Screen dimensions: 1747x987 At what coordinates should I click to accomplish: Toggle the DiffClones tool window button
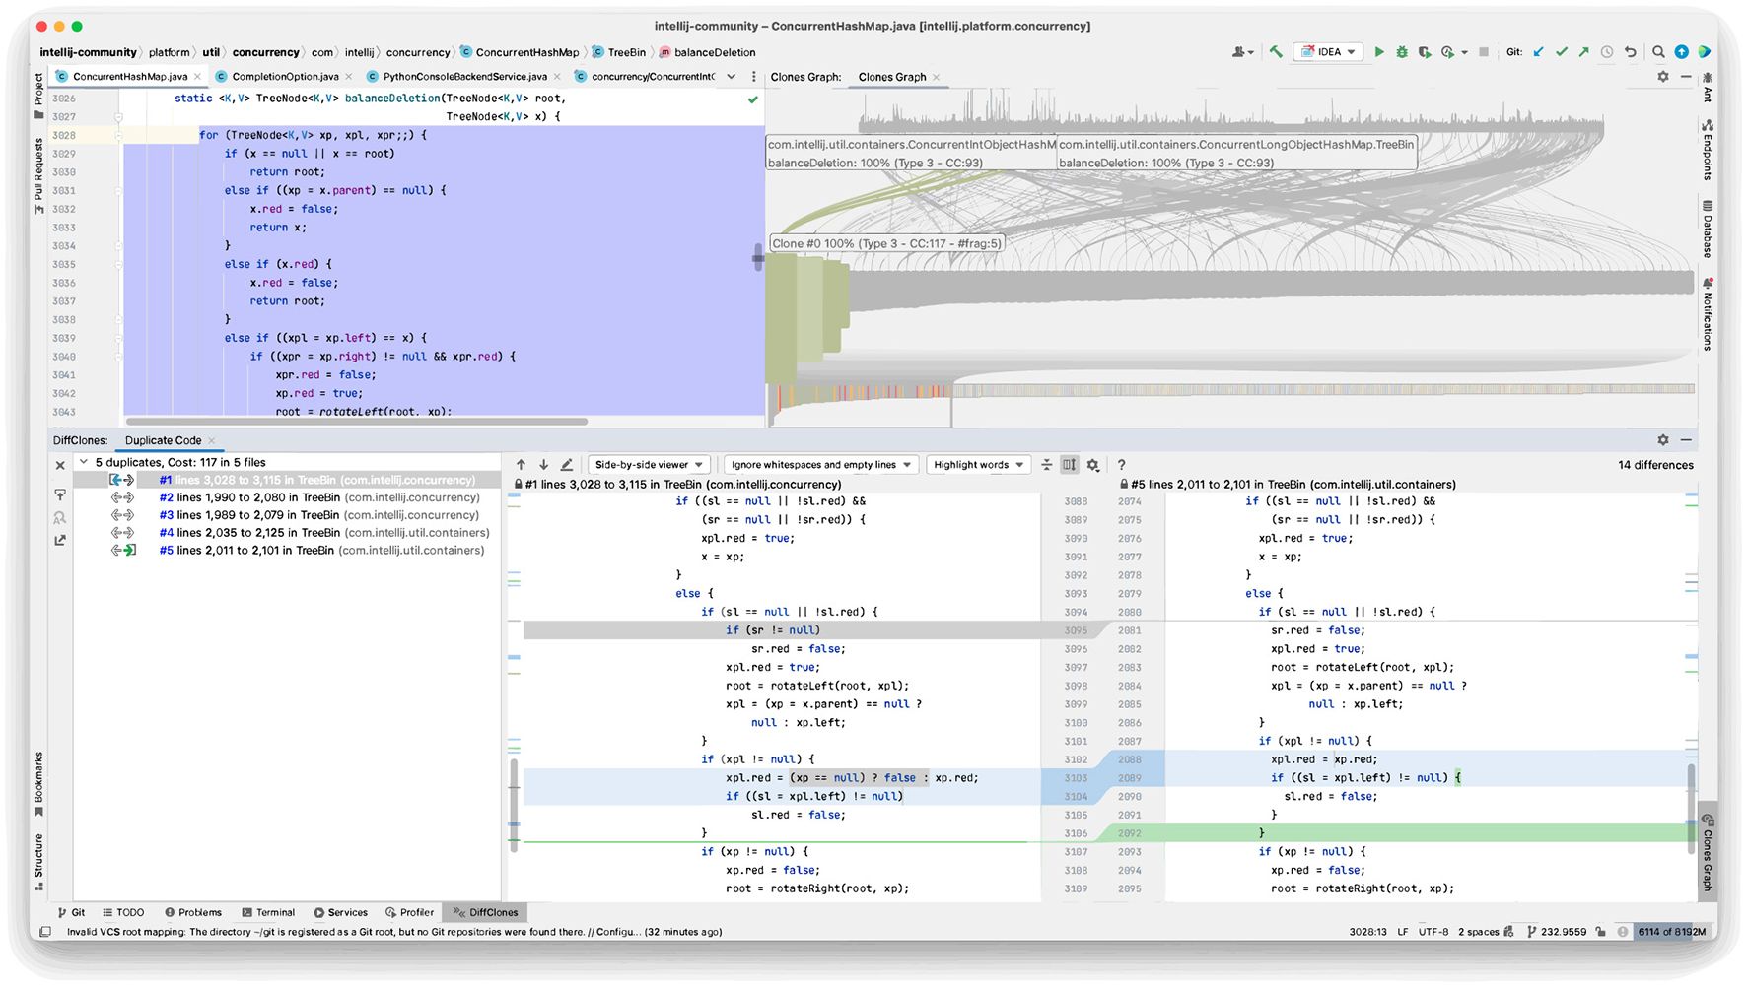(485, 912)
